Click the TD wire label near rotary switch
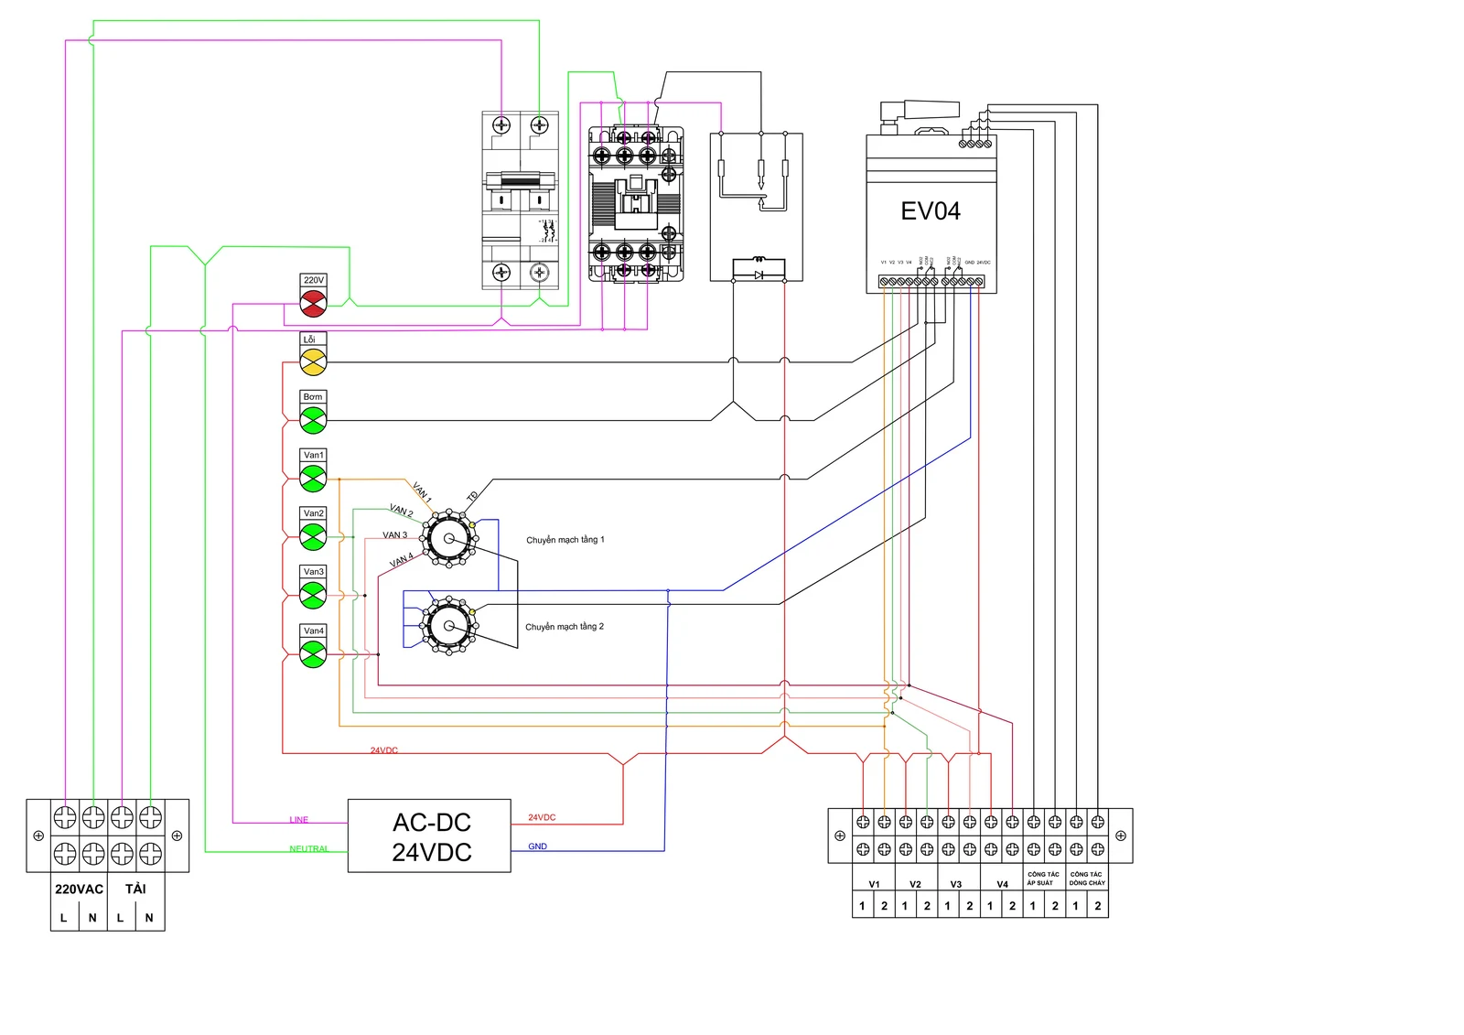 click(472, 496)
